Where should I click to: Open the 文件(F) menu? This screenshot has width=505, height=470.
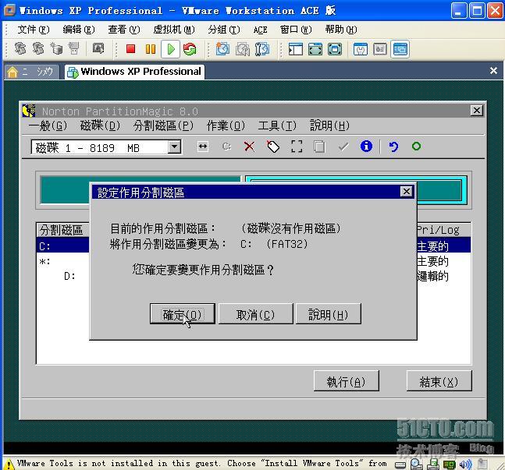coord(34,30)
